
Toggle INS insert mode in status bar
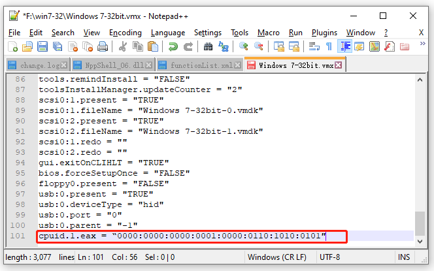(403, 257)
